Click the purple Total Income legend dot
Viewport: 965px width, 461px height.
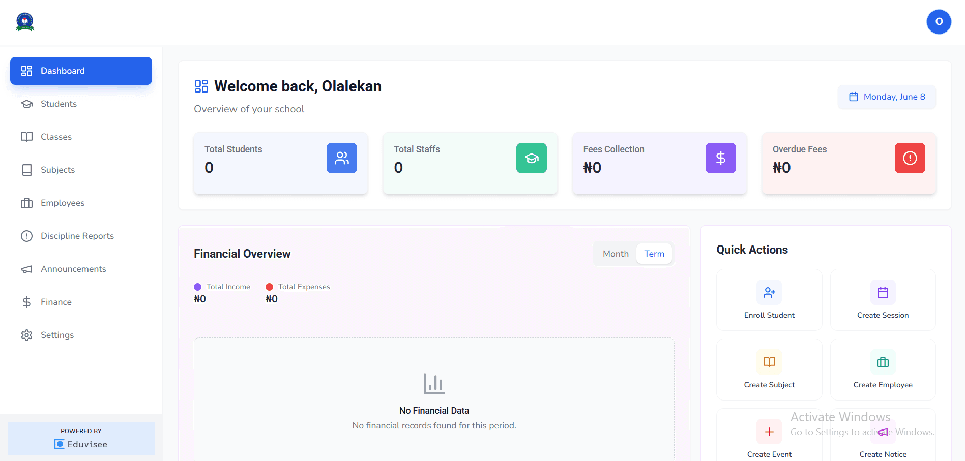197,287
